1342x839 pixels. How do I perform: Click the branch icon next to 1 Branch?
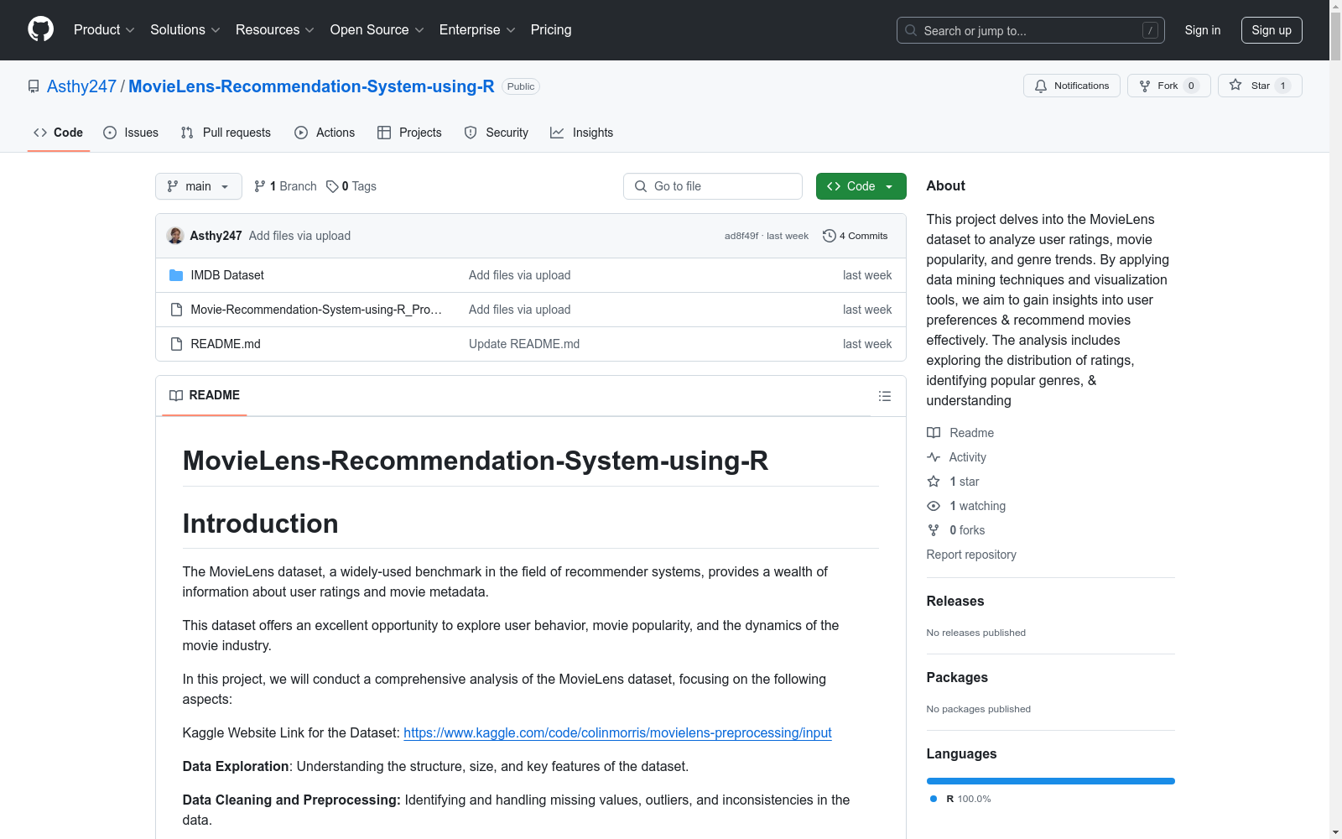(x=260, y=186)
